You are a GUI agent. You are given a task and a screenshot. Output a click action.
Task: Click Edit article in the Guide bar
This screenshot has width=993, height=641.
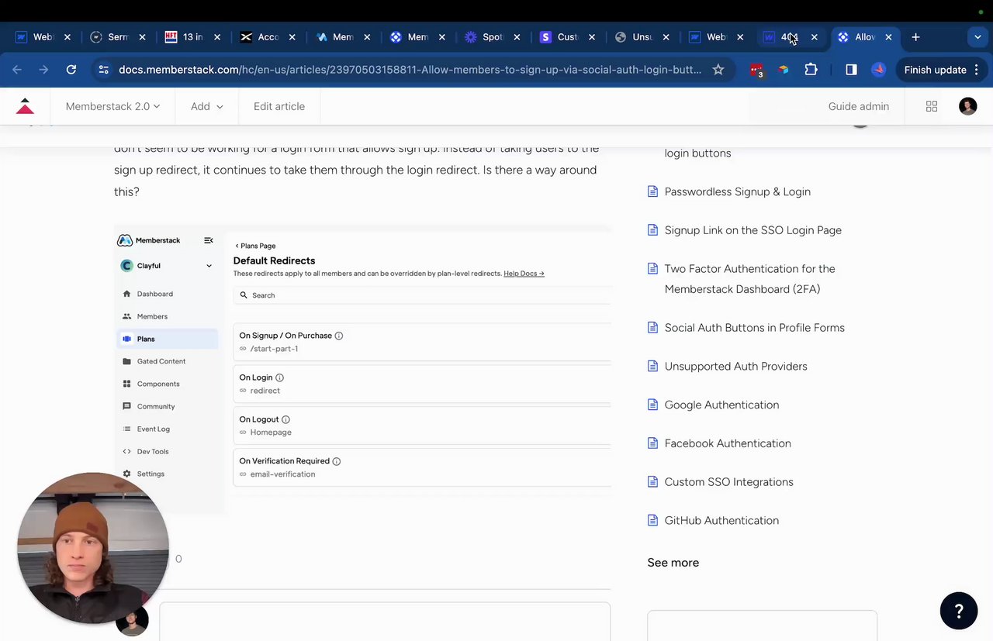tap(279, 106)
